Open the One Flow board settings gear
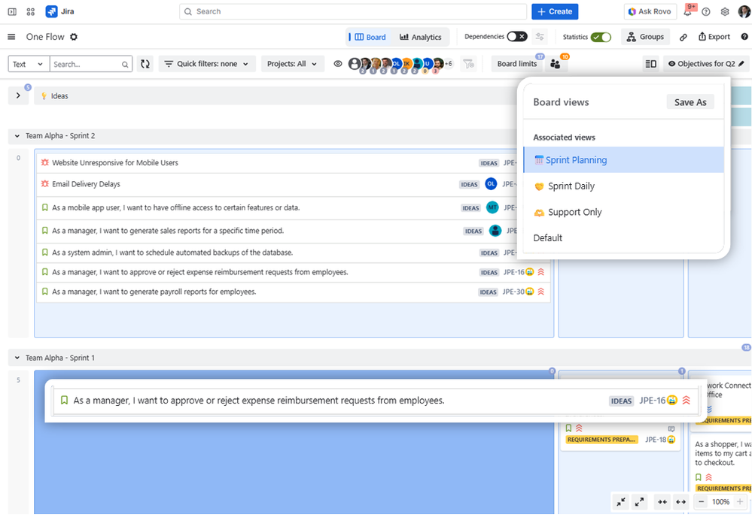The image size is (752, 520). point(72,36)
